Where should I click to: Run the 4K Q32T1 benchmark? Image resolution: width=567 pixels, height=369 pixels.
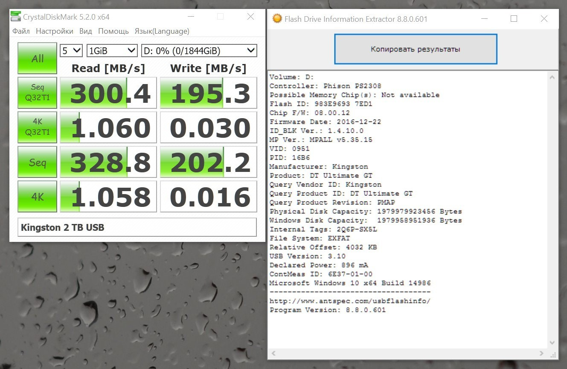pos(37,127)
